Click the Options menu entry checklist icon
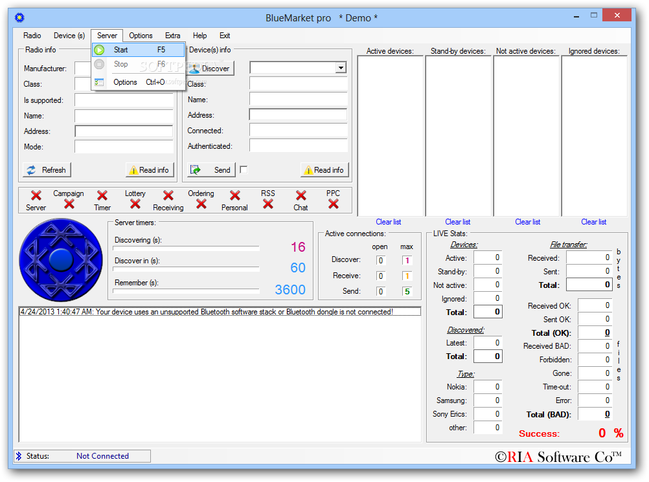Screen dimensions: 649x482 click(x=99, y=82)
